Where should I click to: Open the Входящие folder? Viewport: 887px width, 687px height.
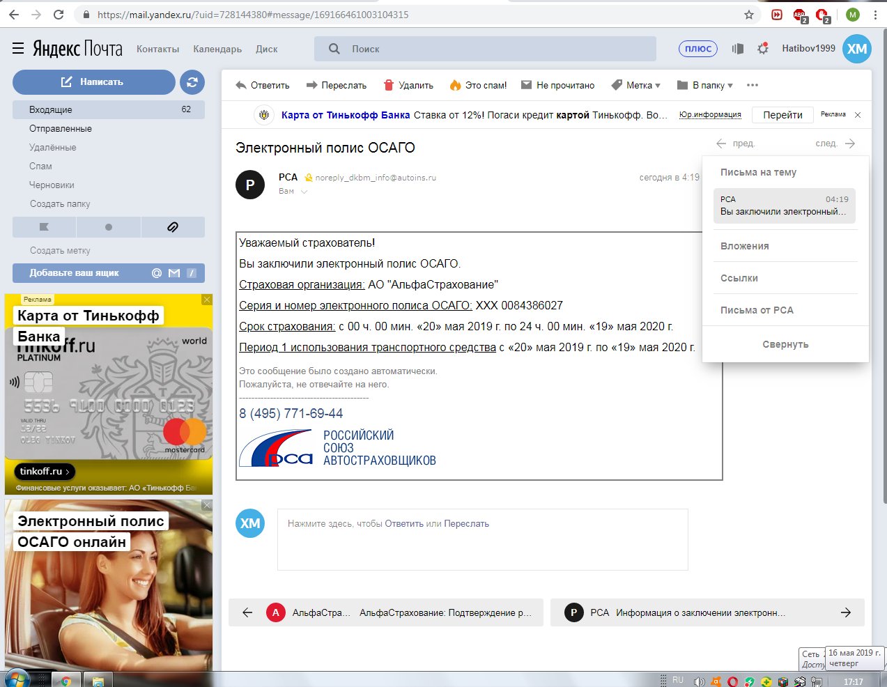(109, 109)
